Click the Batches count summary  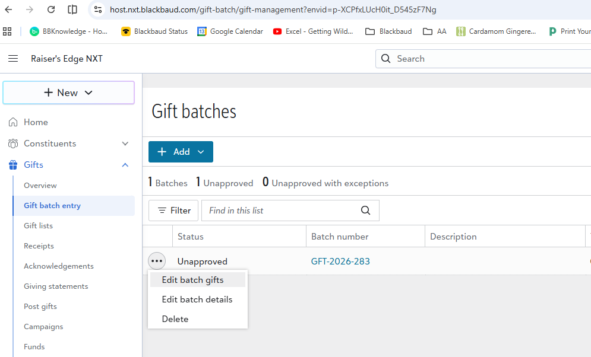(x=167, y=183)
